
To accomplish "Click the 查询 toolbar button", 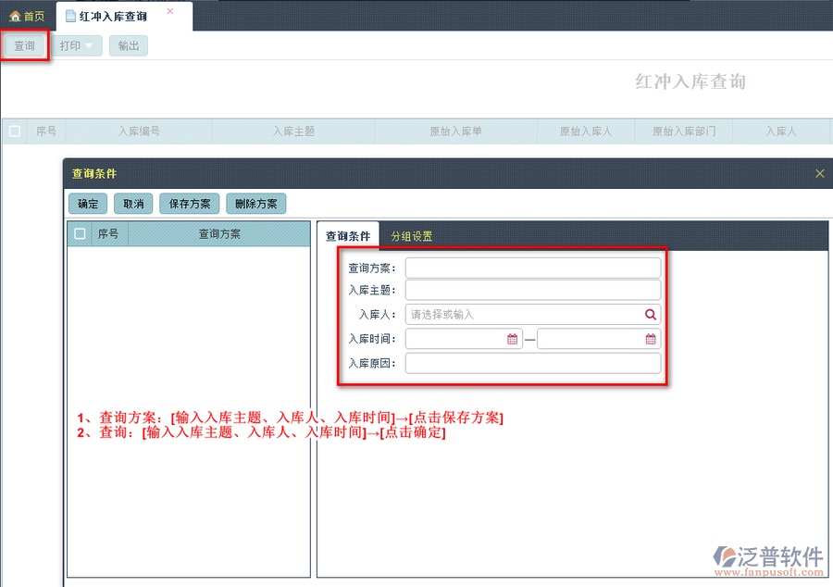I will 25,45.
